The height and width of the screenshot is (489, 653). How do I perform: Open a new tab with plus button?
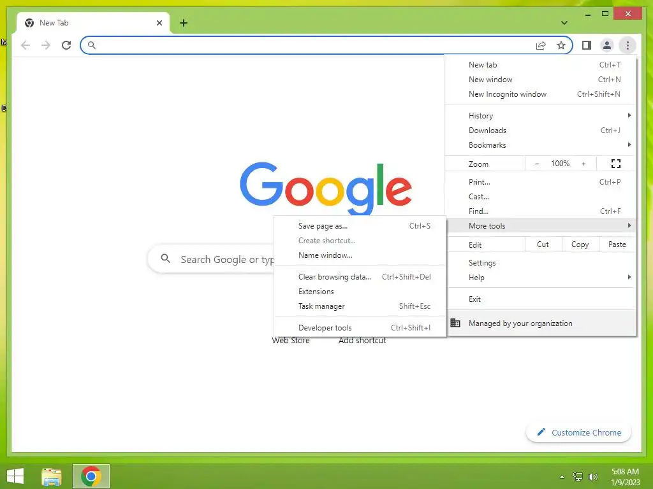click(184, 23)
